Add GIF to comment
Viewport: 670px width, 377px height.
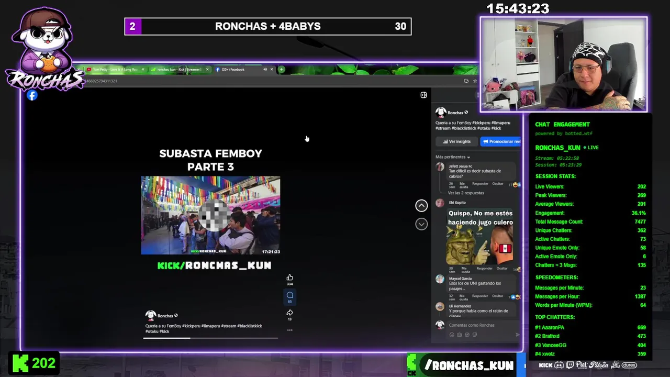pos(467,335)
